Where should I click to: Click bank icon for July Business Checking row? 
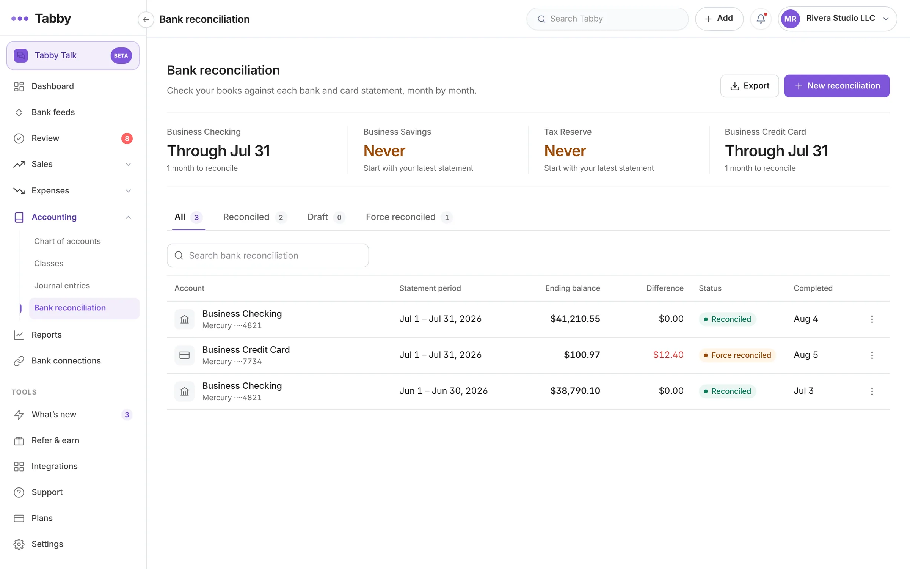point(184,319)
